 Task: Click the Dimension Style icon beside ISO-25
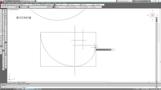tap(68, 5)
